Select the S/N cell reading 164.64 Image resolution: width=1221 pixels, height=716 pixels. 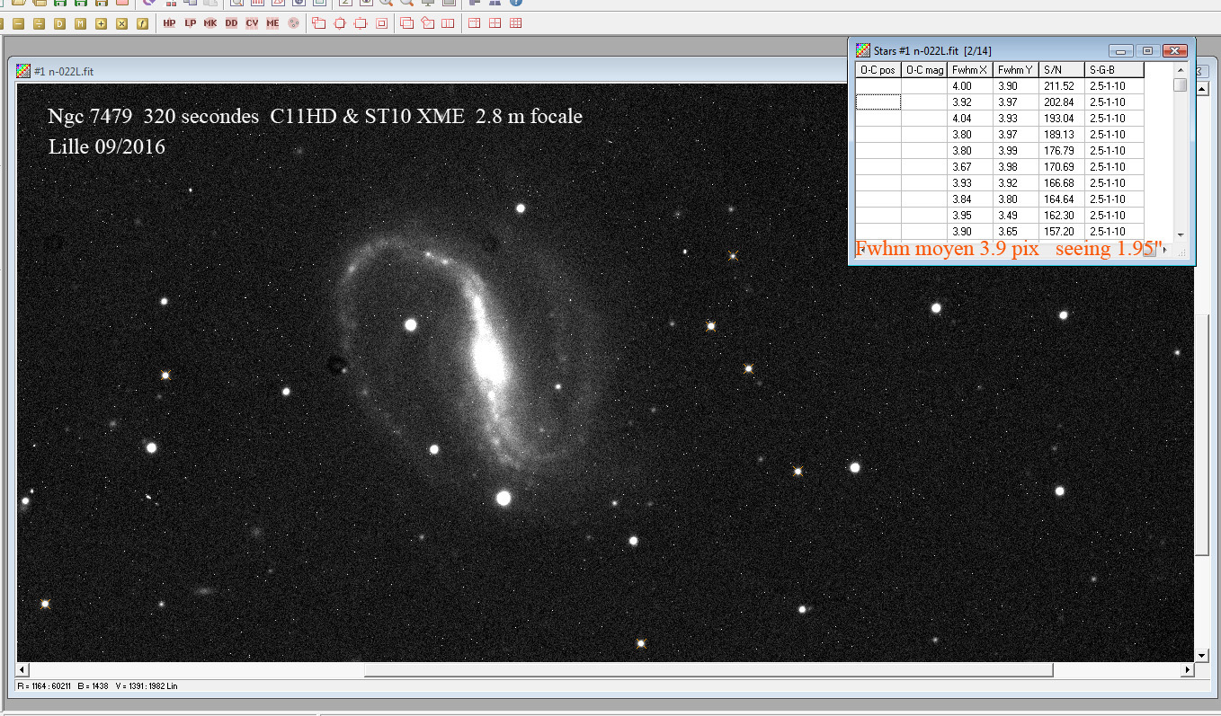click(x=1061, y=199)
